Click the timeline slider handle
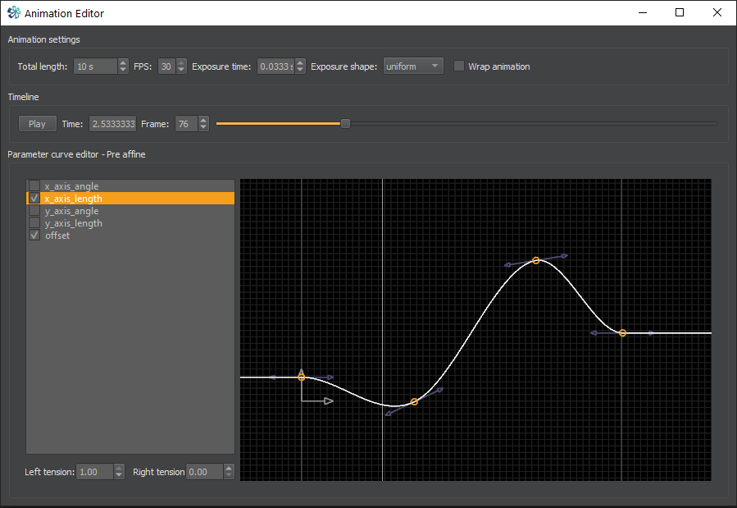Viewport: 737px width, 508px height. click(345, 123)
